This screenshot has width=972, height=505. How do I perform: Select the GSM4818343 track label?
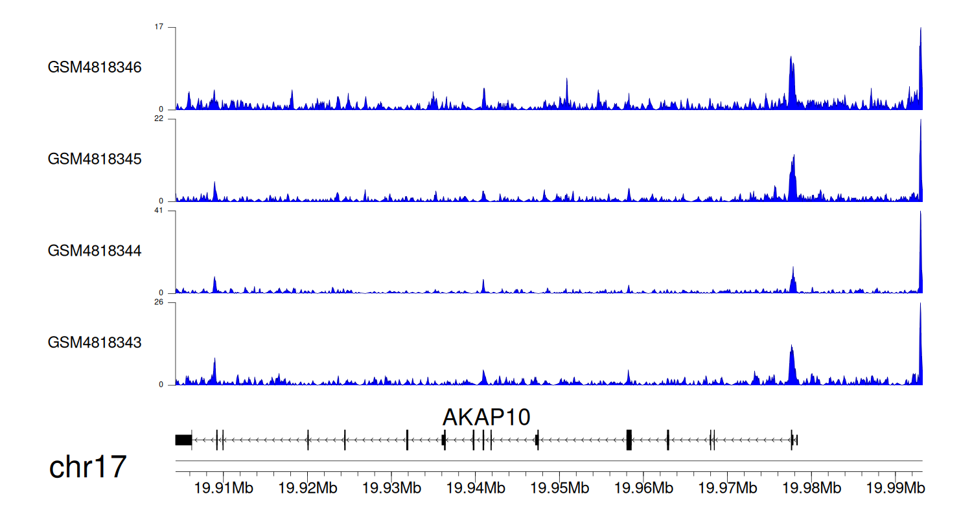tap(95, 342)
